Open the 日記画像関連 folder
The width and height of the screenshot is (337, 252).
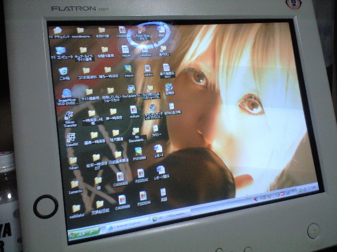[118, 157]
